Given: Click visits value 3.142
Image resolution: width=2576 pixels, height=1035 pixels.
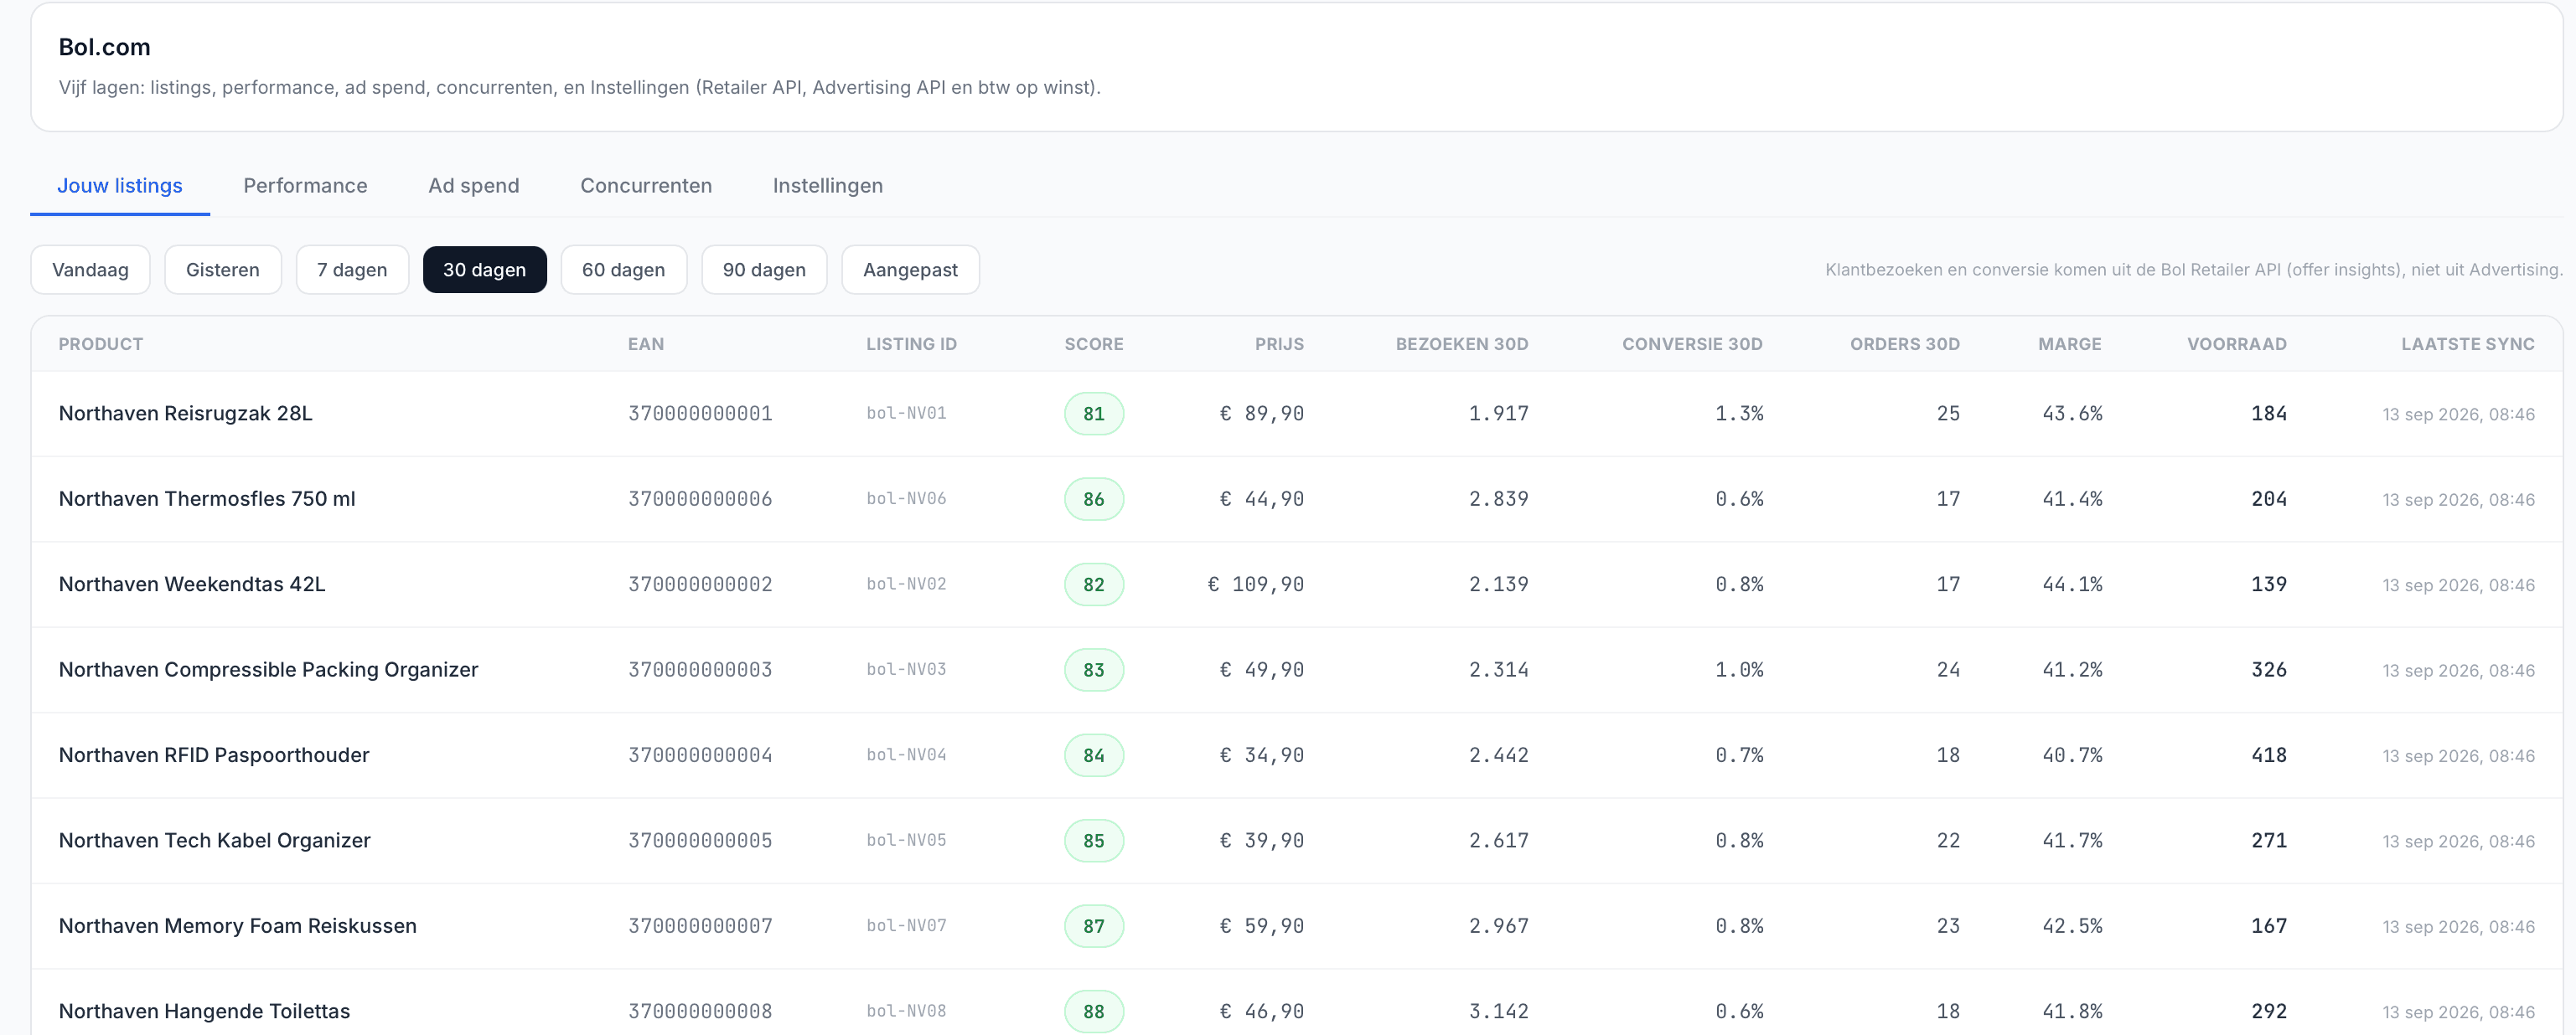Looking at the screenshot, I should pyautogui.click(x=1498, y=1011).
